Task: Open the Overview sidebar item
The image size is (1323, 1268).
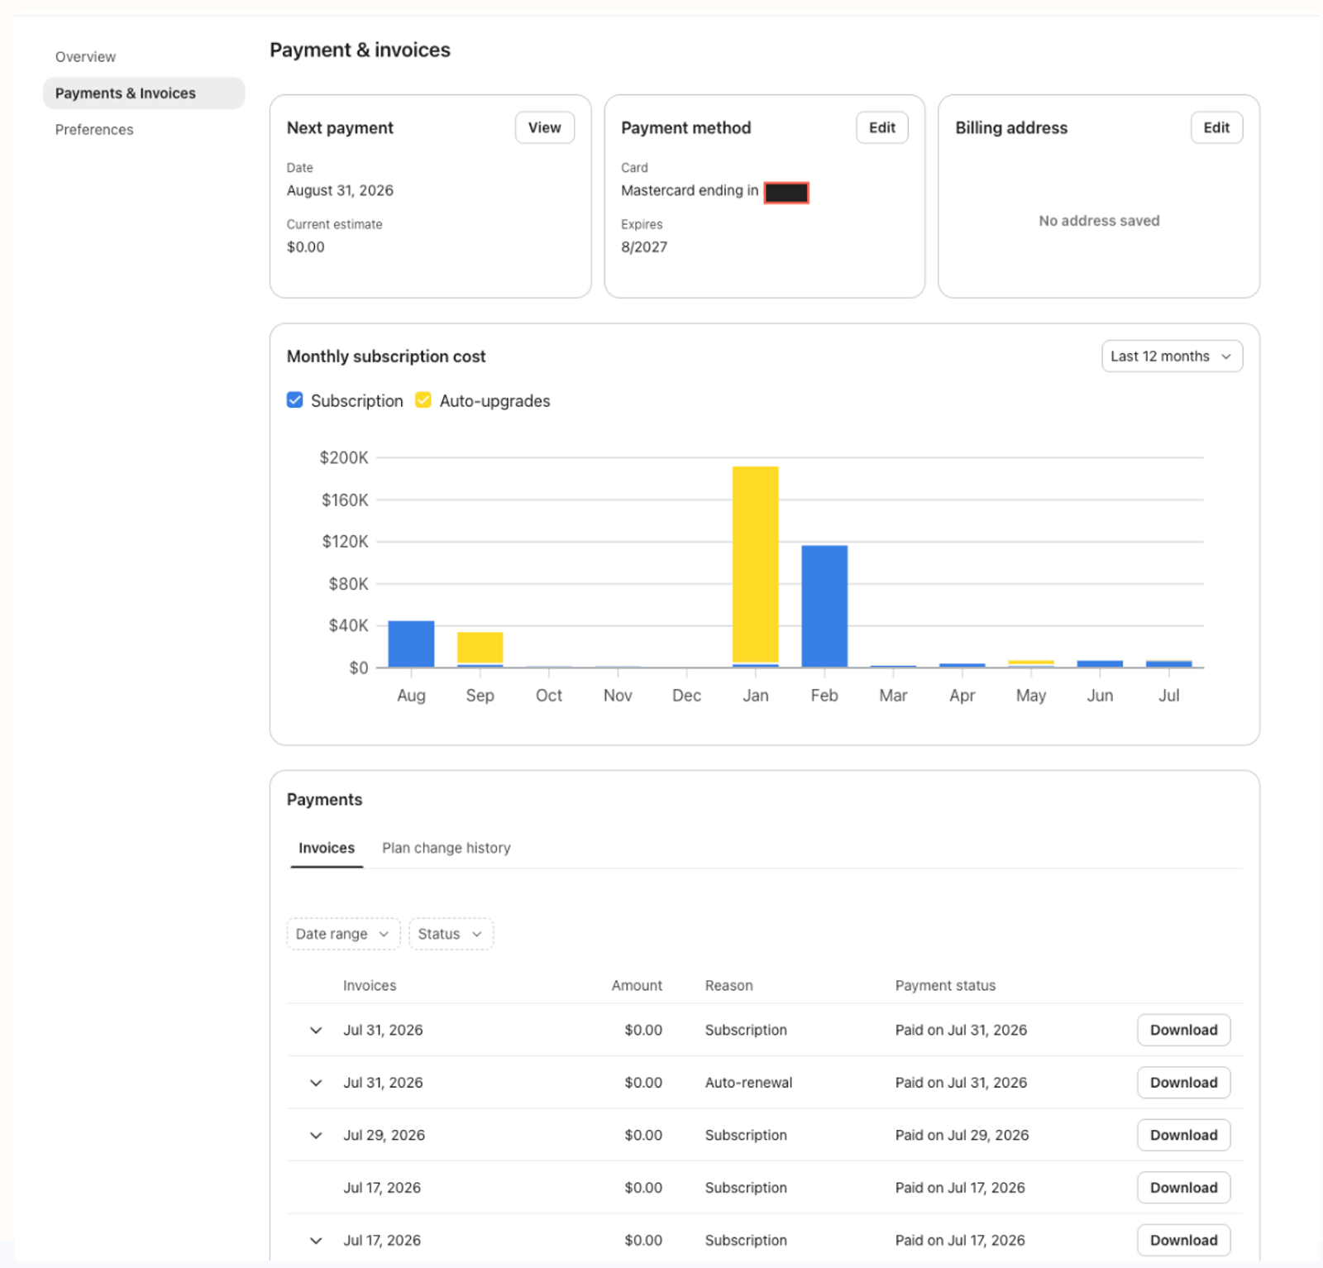Action: (x=85, y=57)
